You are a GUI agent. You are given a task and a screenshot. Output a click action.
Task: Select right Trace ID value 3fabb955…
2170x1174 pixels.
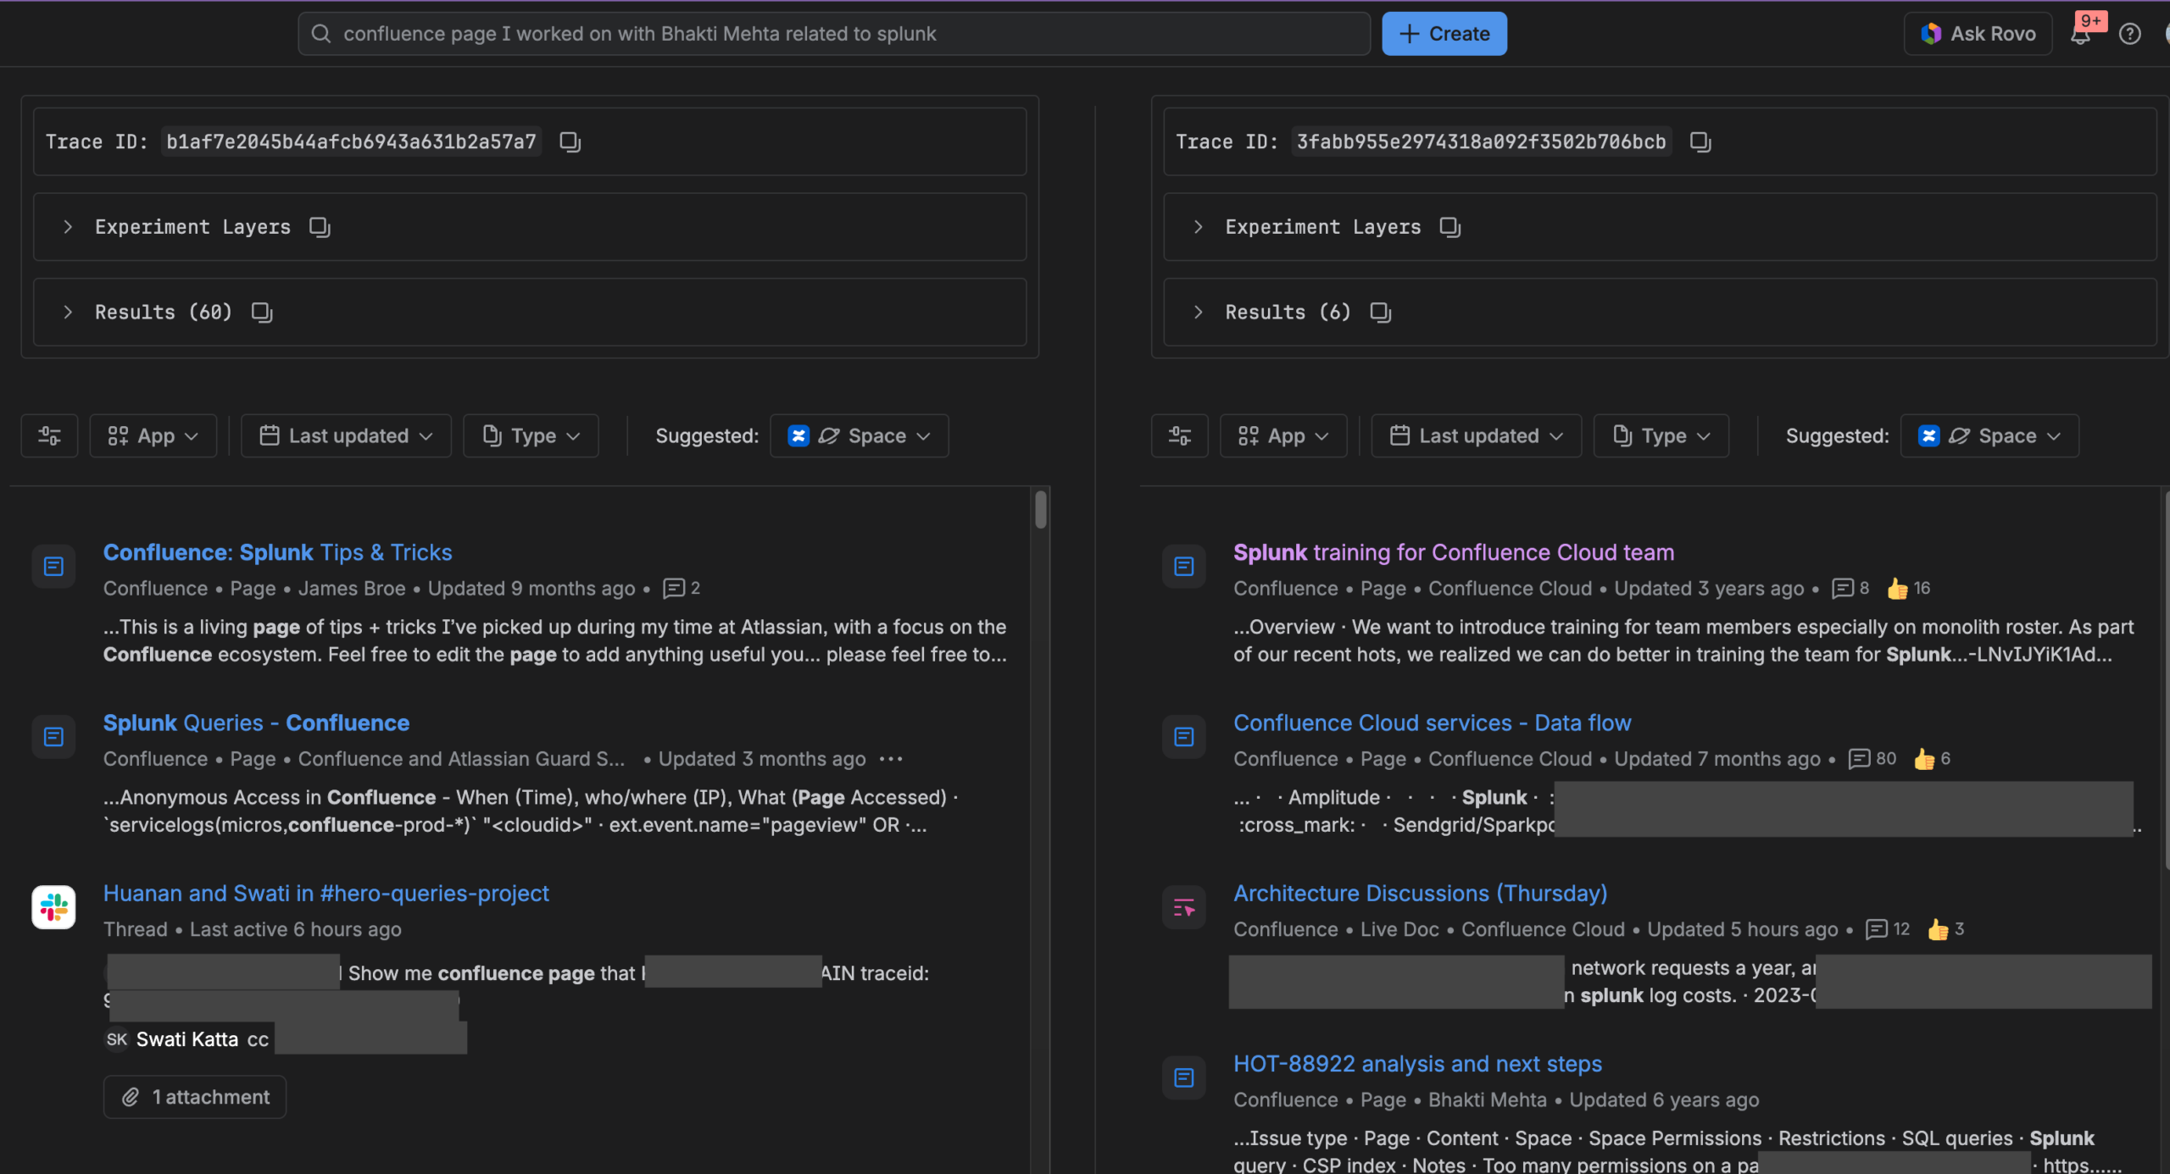tap(1482, 141)
